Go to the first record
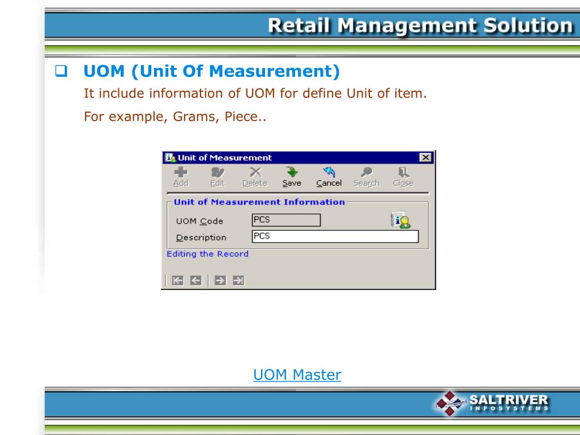 177,280
